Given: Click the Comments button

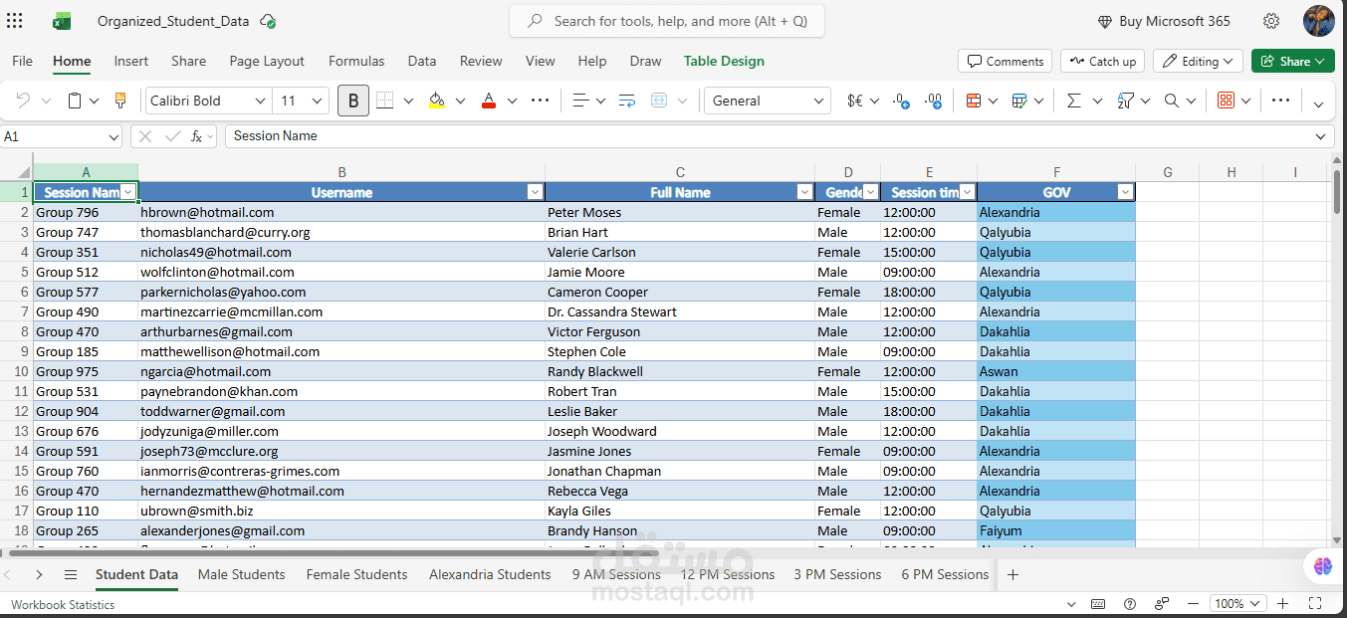Looking at the screenshot, I should pyautogui.click(x=1006, y=61).
